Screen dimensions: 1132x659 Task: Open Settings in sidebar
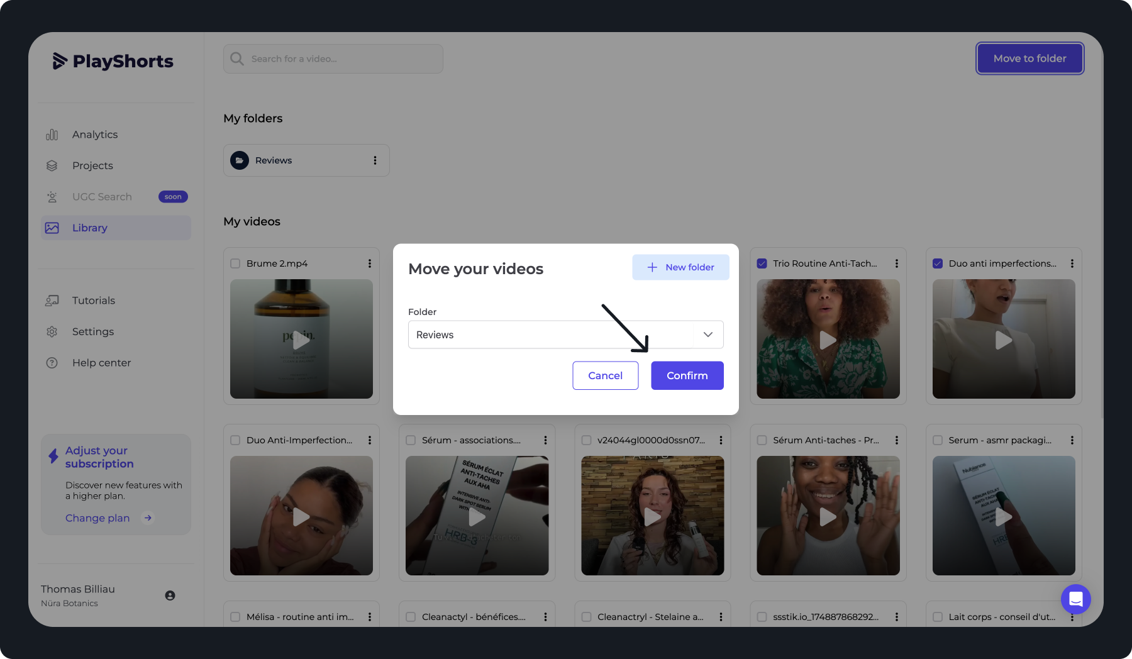(x=116, y=331)
